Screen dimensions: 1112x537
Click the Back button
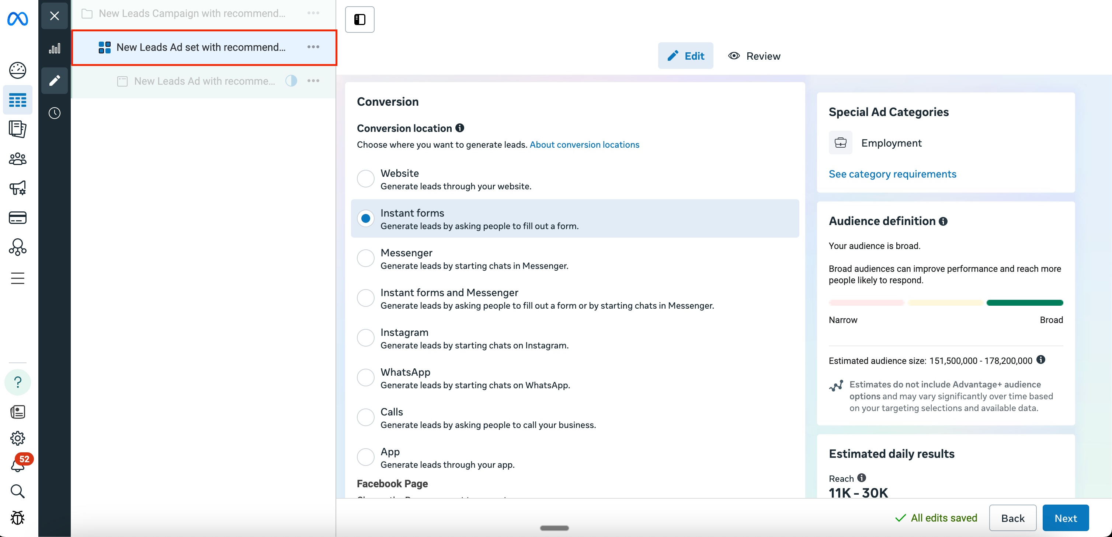[x=1013, y=518]
